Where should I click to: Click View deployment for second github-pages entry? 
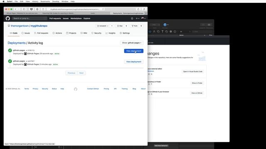pyautogui.click(x=134, y=62)
